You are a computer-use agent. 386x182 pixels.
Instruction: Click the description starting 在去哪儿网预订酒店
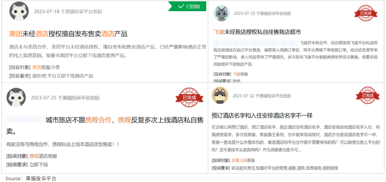coord(296,138)
